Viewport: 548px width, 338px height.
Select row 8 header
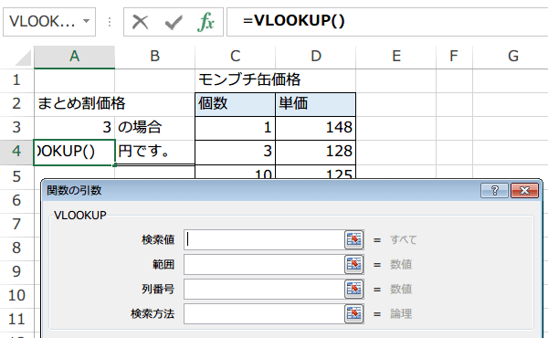point(16,248)
